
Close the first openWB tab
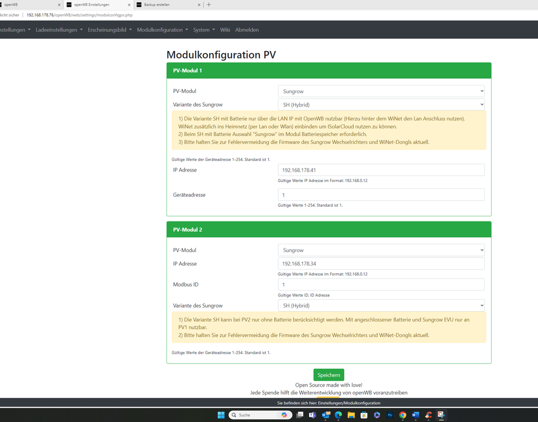pos(59,5)
